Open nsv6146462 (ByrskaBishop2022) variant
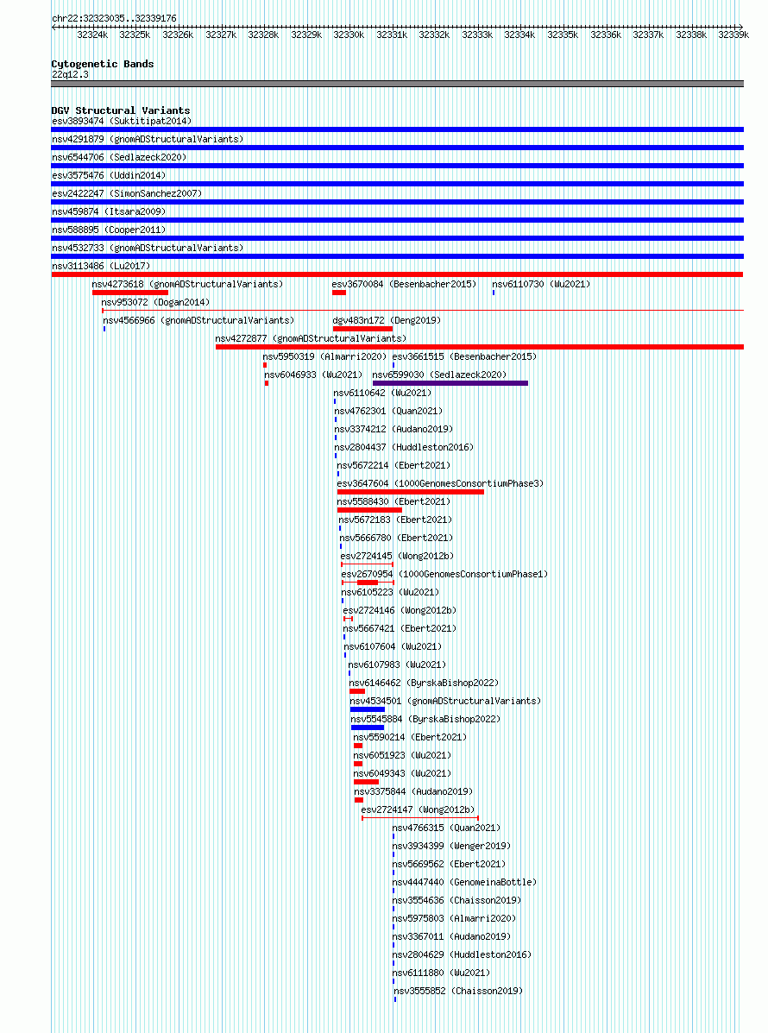Screen dimensions: 768x1033 point(425,683)
